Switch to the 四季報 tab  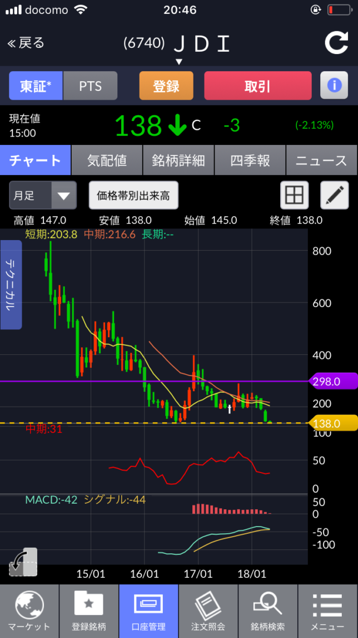click(x=250, y=160)
